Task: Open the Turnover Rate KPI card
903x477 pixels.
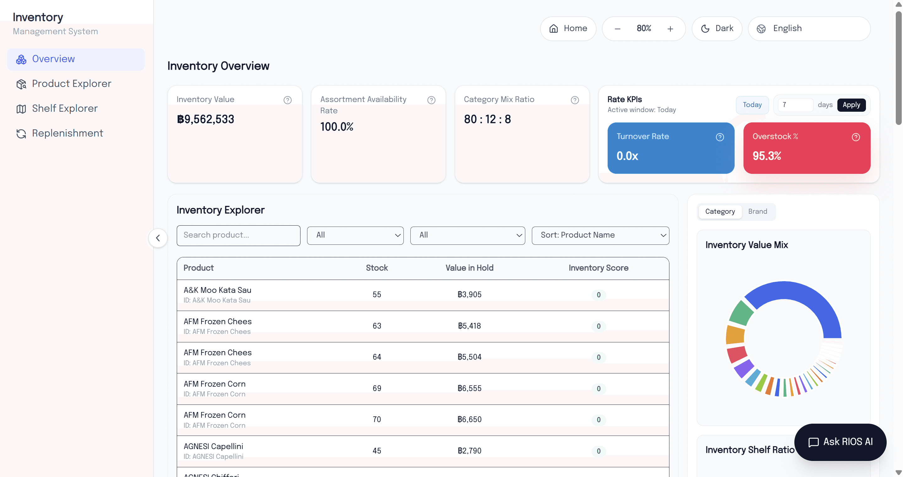Action: (x=671, y=148)
